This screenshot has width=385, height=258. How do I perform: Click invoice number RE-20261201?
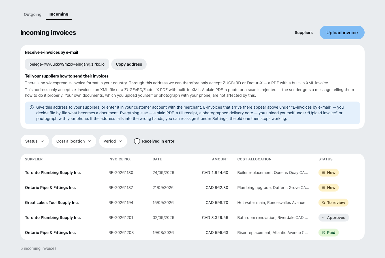pos(121,218)
